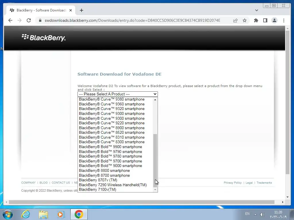The height and width of the screenshot is (220, 294).
Task: Click the EN language indicator
Action: (247, 214)
